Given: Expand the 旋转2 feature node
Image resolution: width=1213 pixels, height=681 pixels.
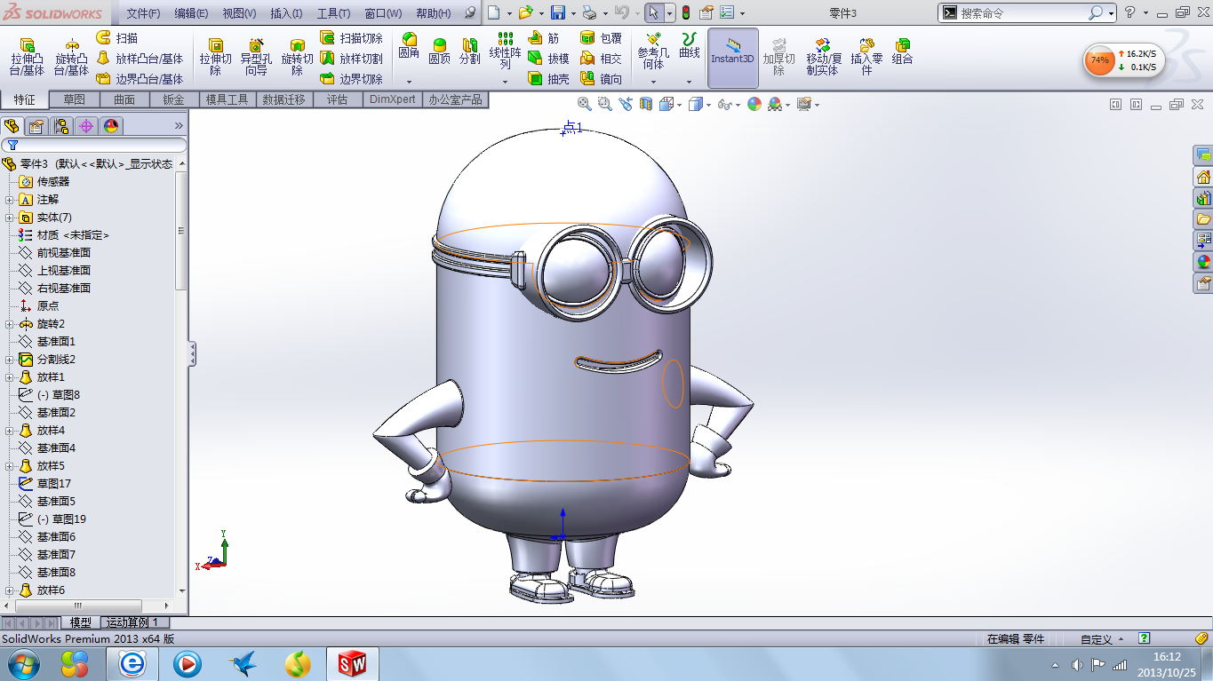Looking at the screenshot, I should (9, 324).
